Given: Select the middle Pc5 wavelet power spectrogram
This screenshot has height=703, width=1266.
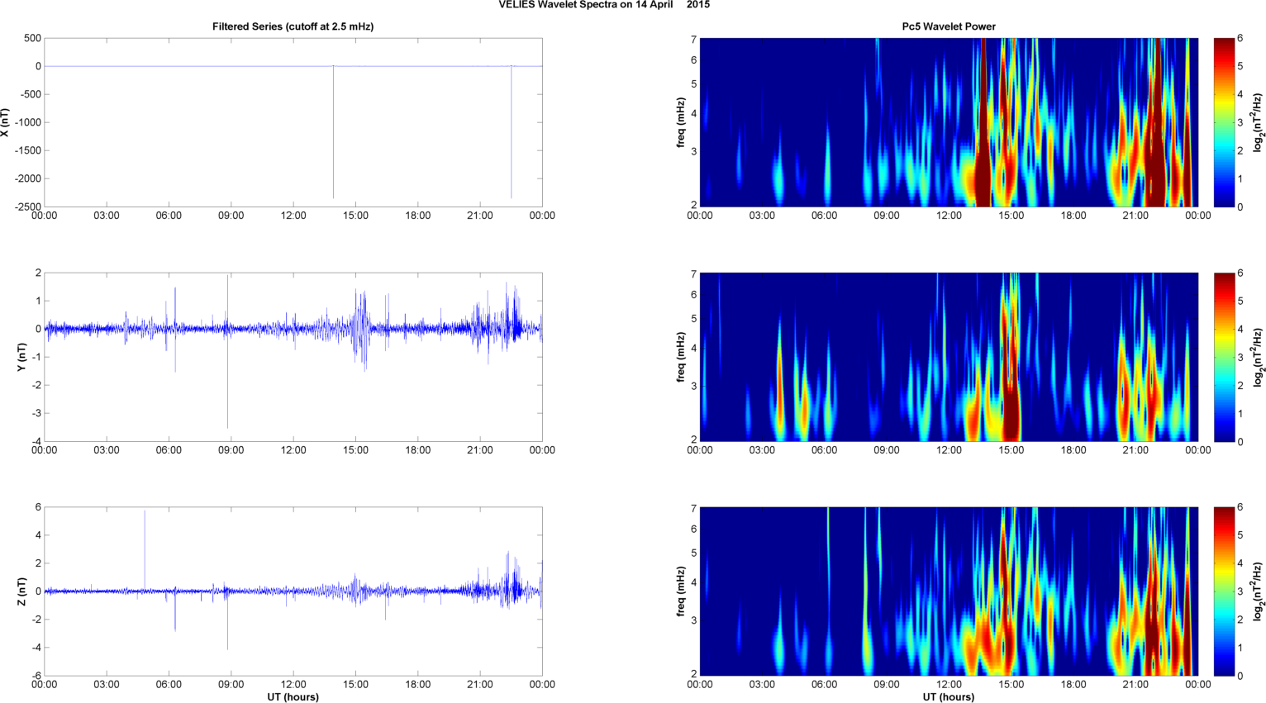Looking at the screenshot, I should (949, 357).
